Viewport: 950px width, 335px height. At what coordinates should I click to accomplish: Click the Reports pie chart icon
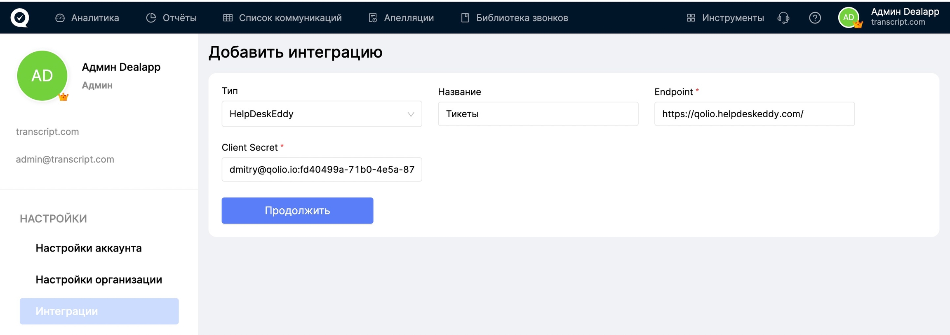tap(151, 18)
